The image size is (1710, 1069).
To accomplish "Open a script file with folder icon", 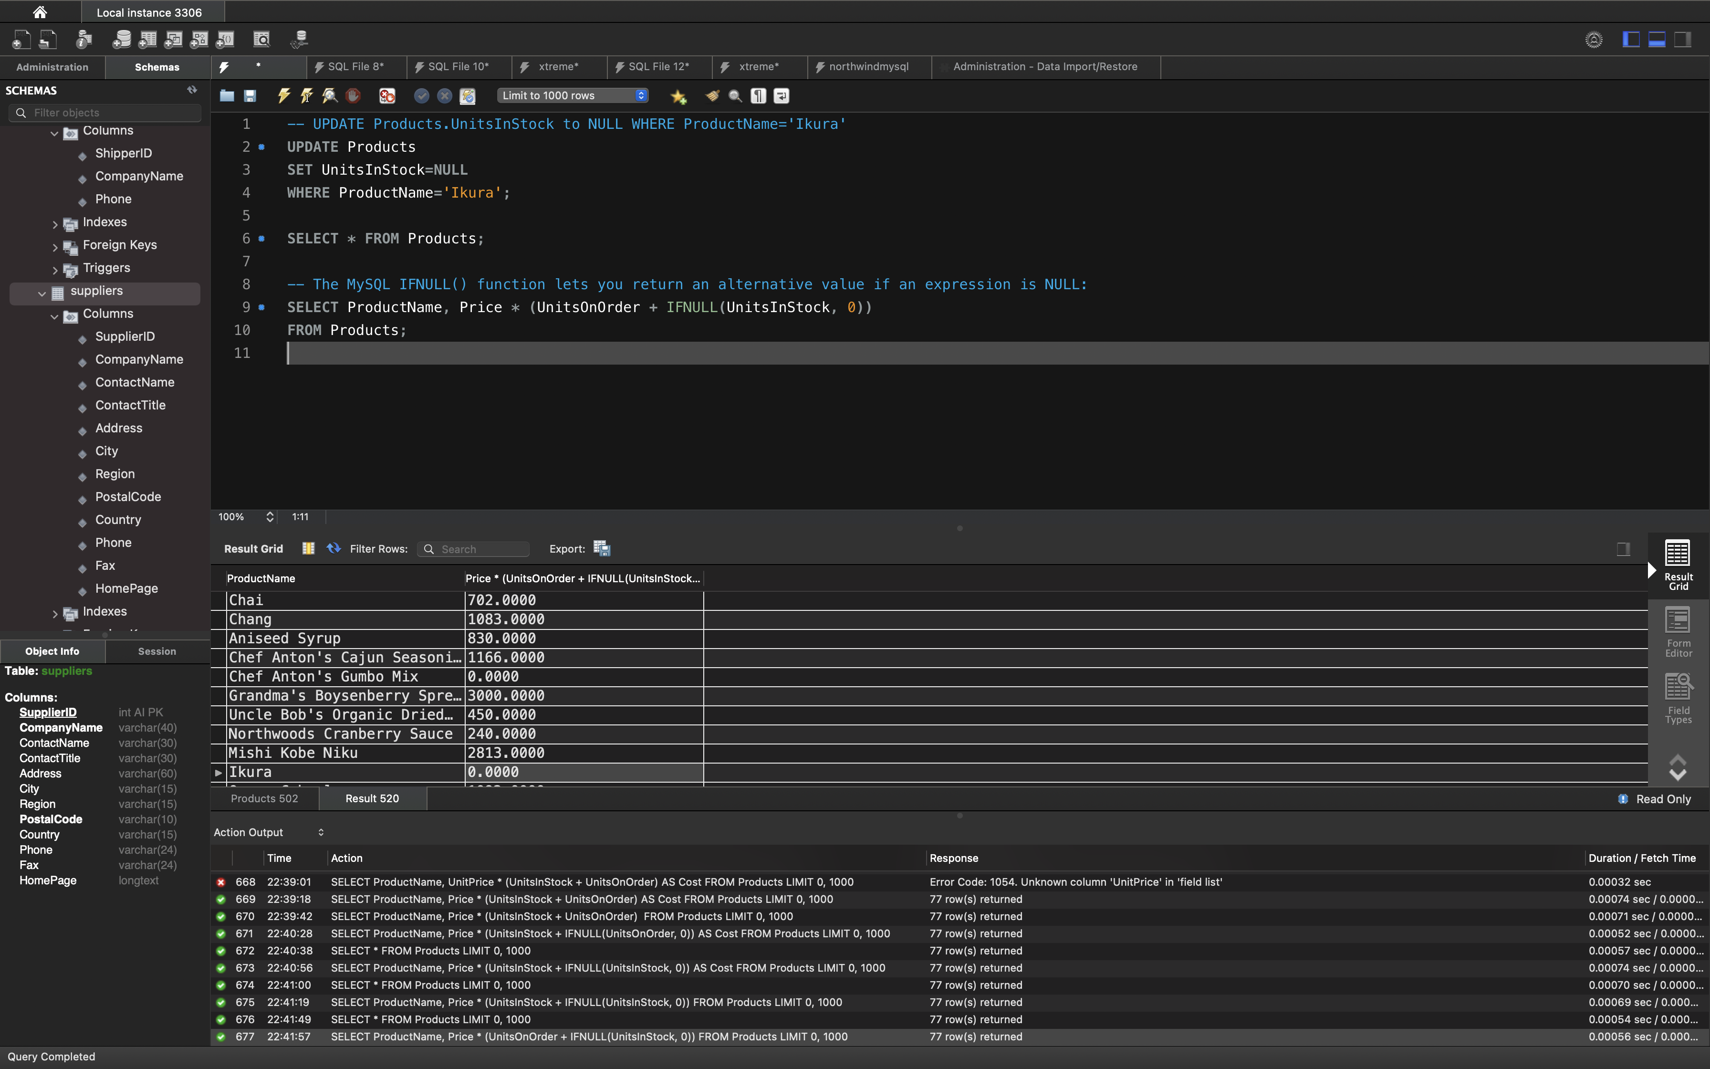I will click(227, 95).
